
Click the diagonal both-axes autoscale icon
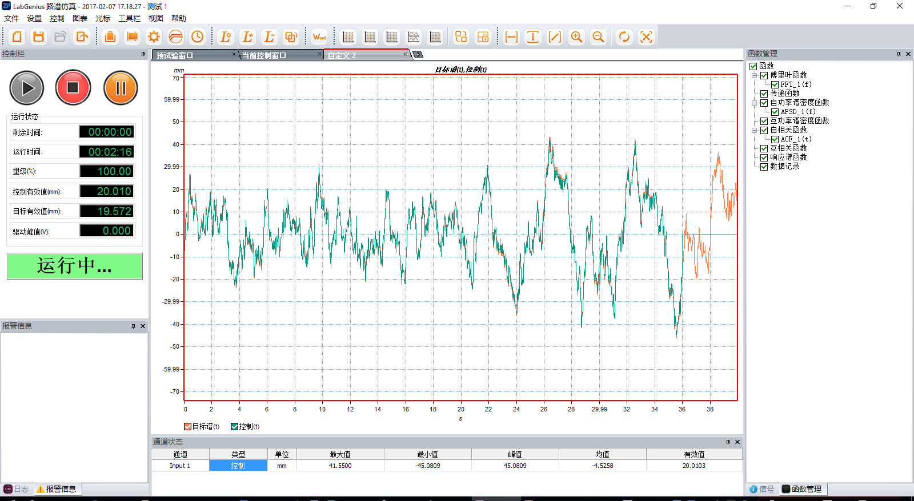[x=555, y=37]
